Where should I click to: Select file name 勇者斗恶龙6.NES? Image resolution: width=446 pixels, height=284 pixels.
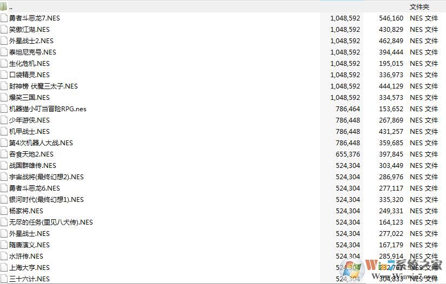pos(35,188)
